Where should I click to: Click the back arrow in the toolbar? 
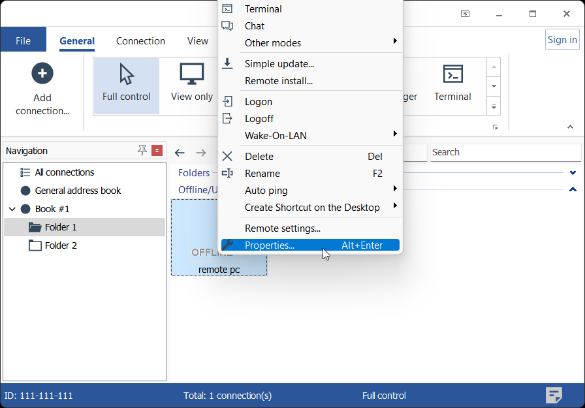[180, 153]
